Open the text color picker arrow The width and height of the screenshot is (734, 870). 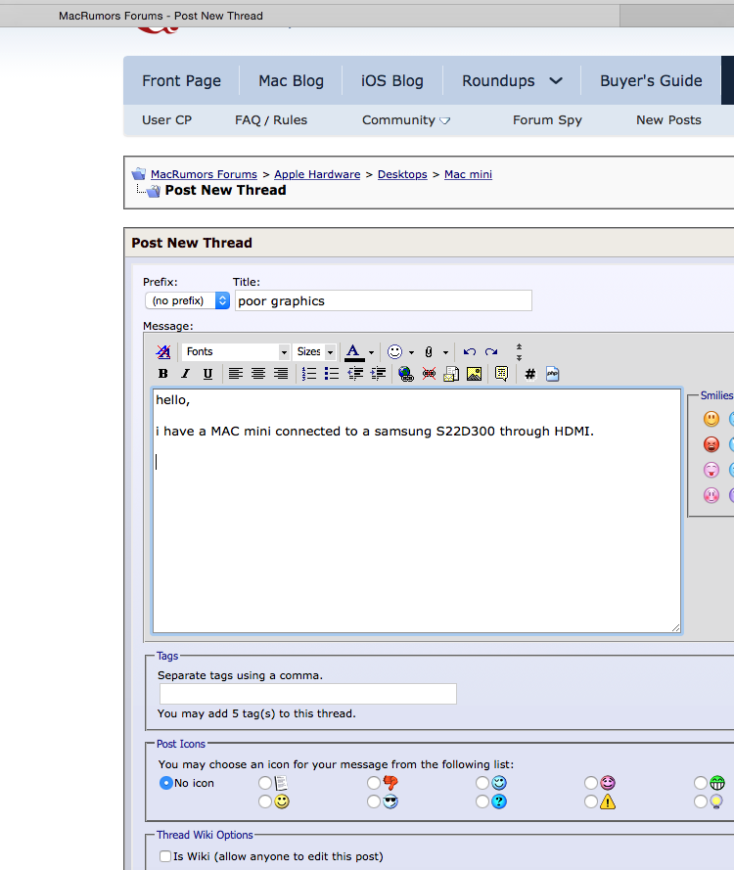[x=371, y=352]
